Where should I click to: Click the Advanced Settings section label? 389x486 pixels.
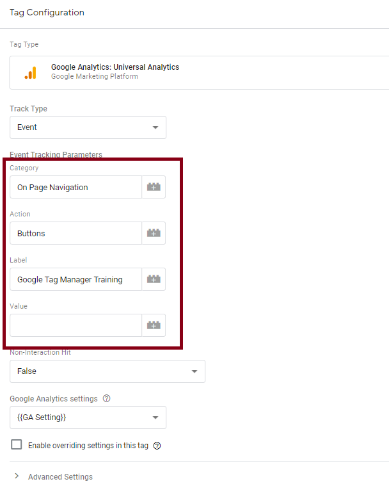60,476
